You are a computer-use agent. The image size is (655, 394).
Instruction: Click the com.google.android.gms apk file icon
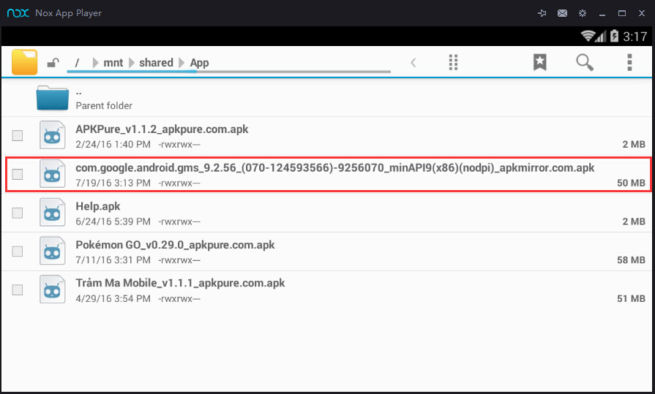coord(52,173)
